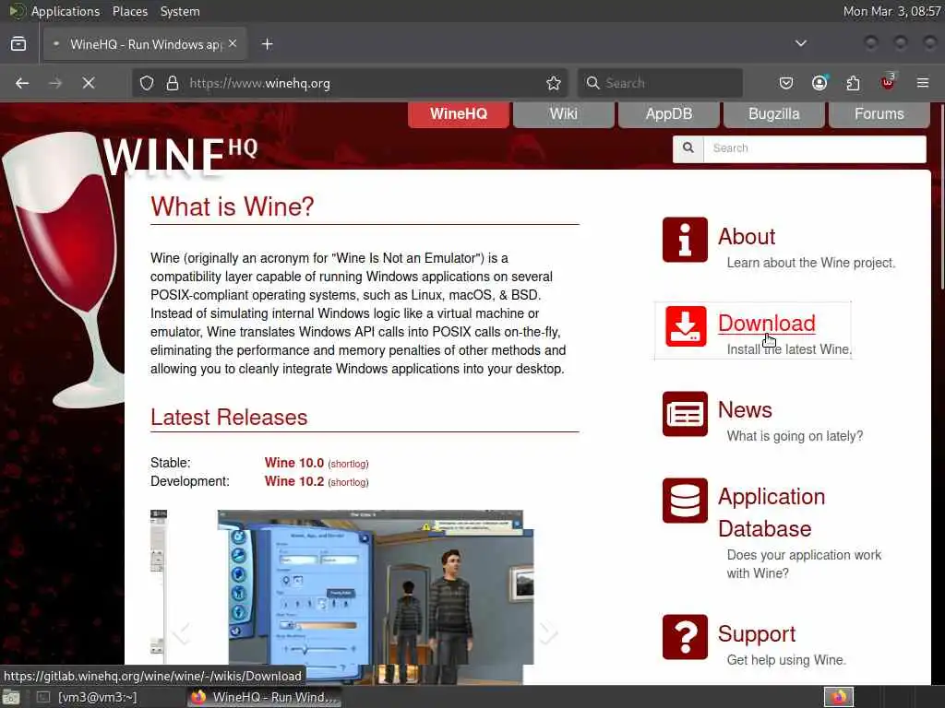Select the WineHQ - Run Windows browser tab
This screenshot has height=708, width=945.
[x=143, y=44]
